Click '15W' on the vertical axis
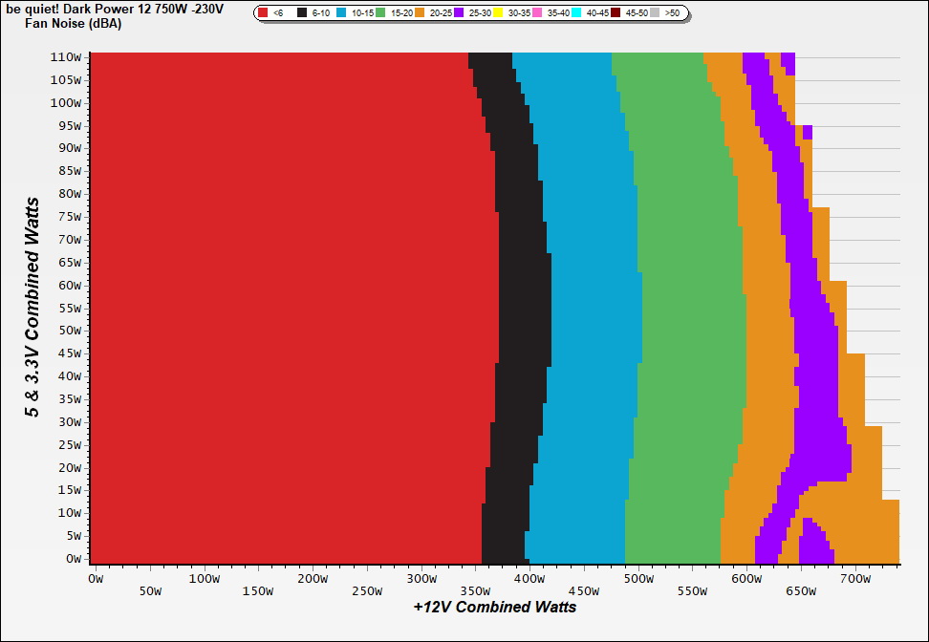The width and height of the screenshot is (929, 642). (70, 490)
